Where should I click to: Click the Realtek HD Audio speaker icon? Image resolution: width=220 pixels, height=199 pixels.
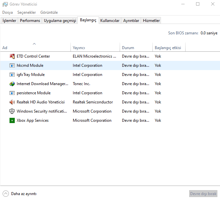point(12,102)
